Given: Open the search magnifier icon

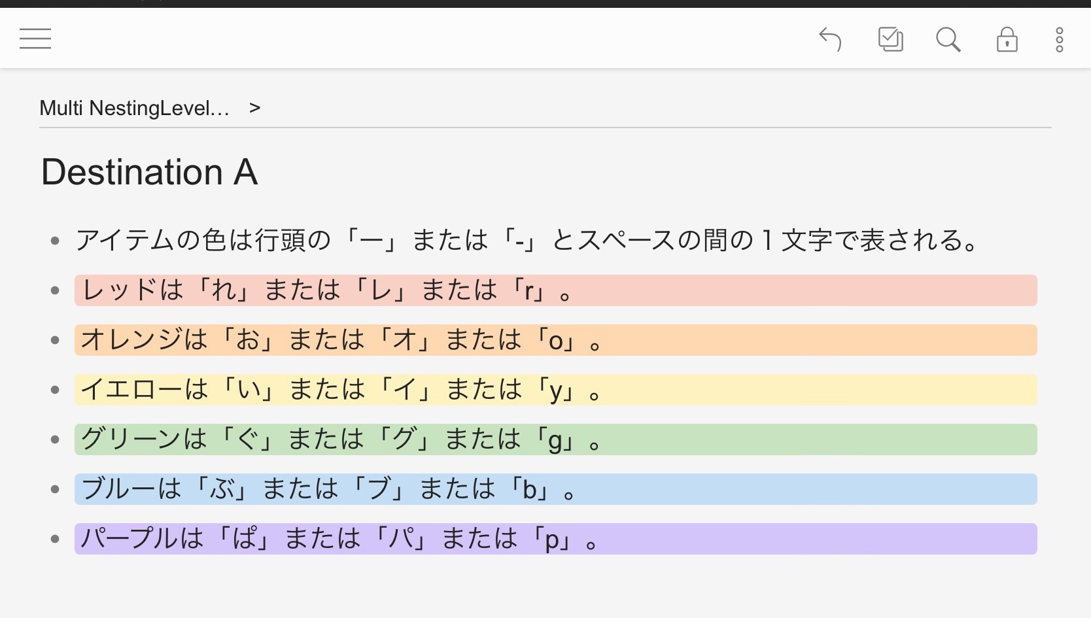Looking at the screenshot, I should click(x=948, y=39).
